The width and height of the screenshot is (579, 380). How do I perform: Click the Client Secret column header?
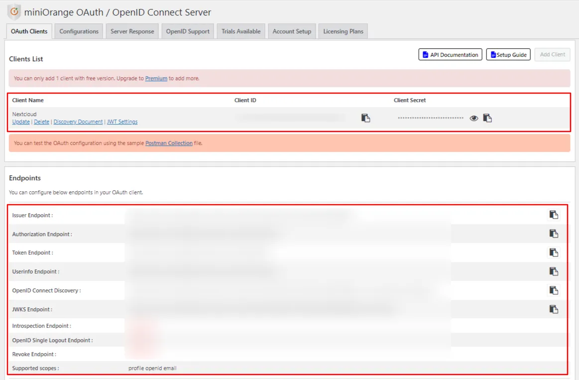(x=410, y=100)
